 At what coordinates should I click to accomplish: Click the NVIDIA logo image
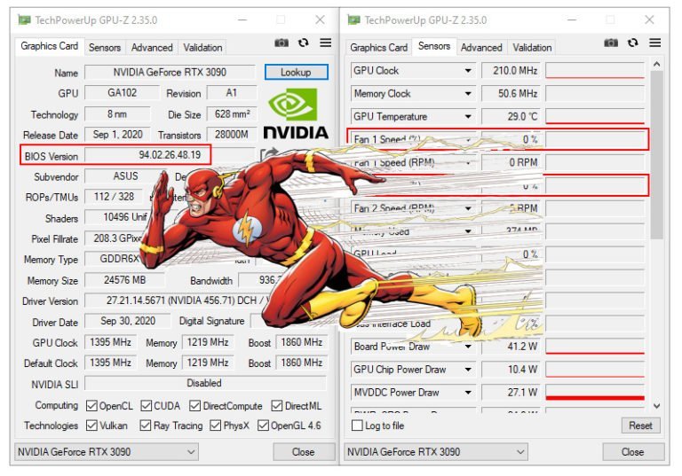coord(296,113)
